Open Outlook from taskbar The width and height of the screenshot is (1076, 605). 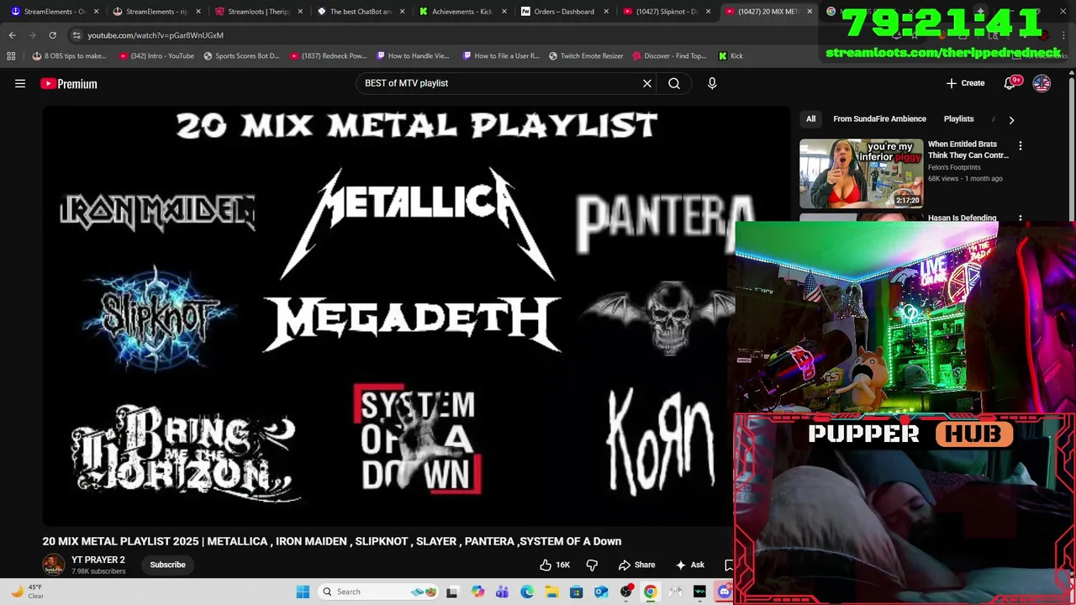tap(601, 592)
